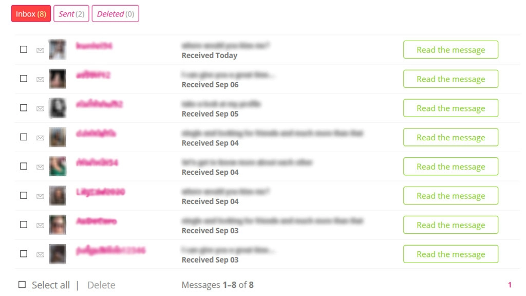526x296 pixels.
Task: Click envelope icon on the Sep 06 message
Action: [x=40, y=79]
